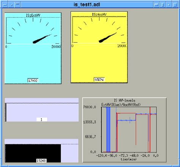Click the value 1 in the upper bar
The image size is (180, 167).
[41, 119]
